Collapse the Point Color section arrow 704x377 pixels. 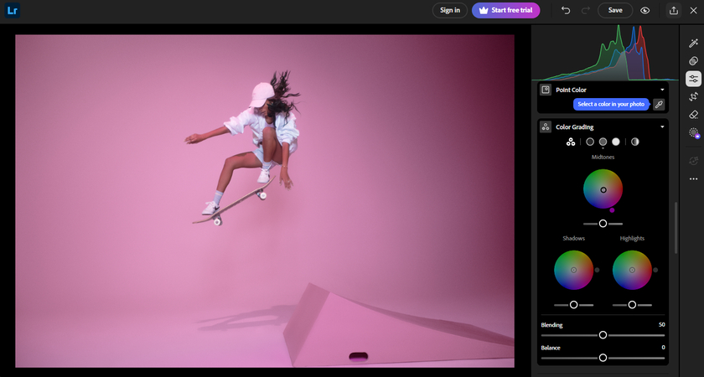(x=662, y=90)
